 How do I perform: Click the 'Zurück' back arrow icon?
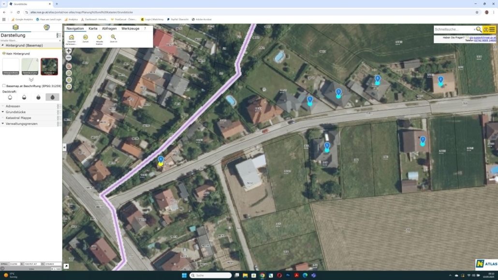[x=86, y=37]
